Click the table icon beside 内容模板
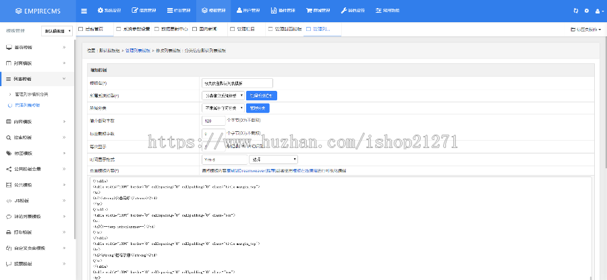 [x=9, y=122]
